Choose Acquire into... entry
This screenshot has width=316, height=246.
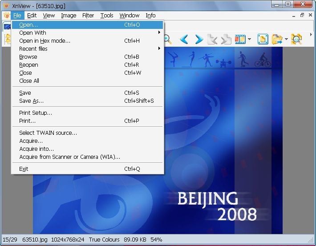tap(88, 149)
